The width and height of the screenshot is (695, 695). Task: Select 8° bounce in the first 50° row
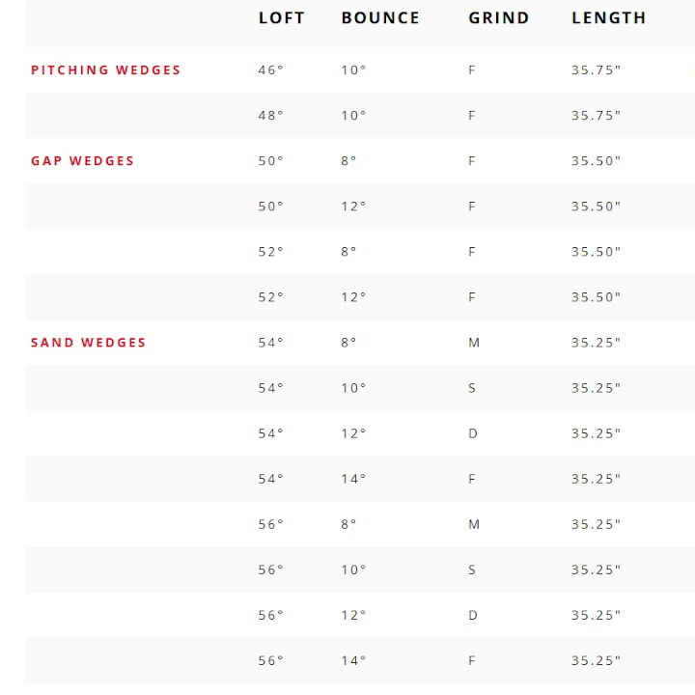point(349,161)
